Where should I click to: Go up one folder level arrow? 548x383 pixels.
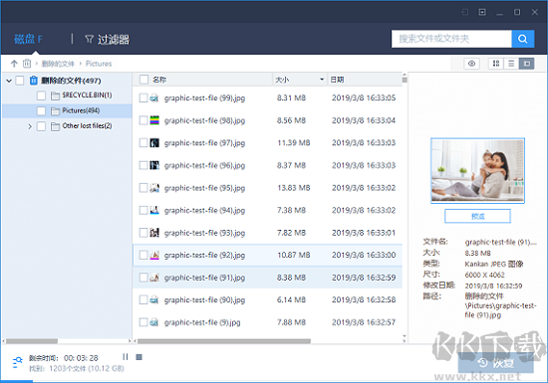tap(14, 64)
